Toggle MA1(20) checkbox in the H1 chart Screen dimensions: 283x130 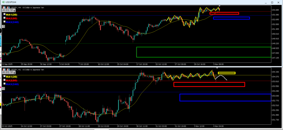[x=4, y=76]
